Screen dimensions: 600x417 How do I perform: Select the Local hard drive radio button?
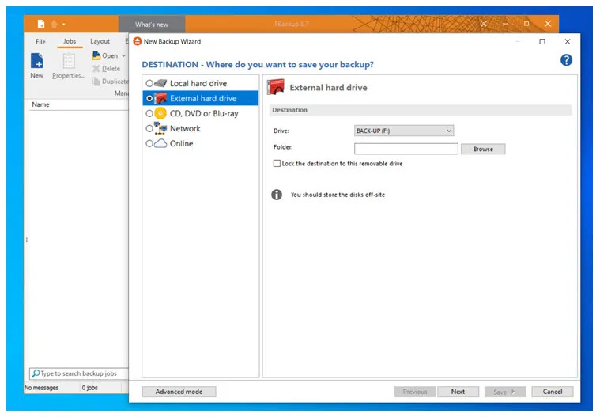[149, 83]
